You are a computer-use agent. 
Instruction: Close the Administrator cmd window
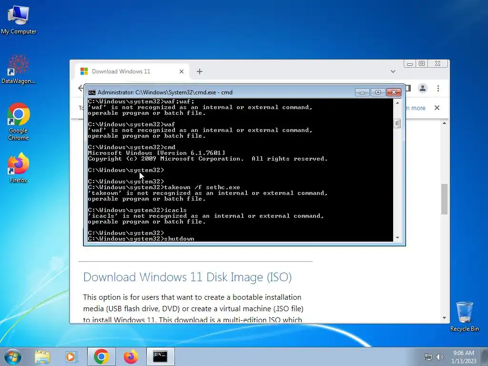point(394,92)
